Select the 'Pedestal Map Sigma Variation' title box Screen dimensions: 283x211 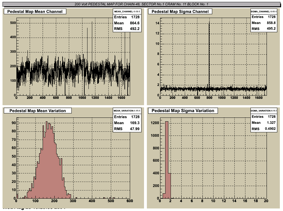tap(183, 111)
